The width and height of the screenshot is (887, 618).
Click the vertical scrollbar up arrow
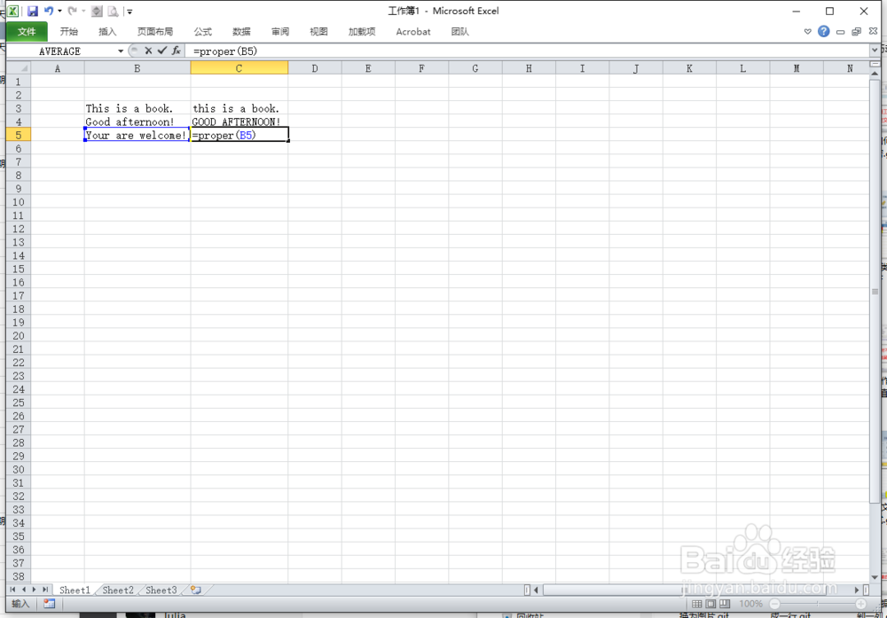click(x=875, y=74)
